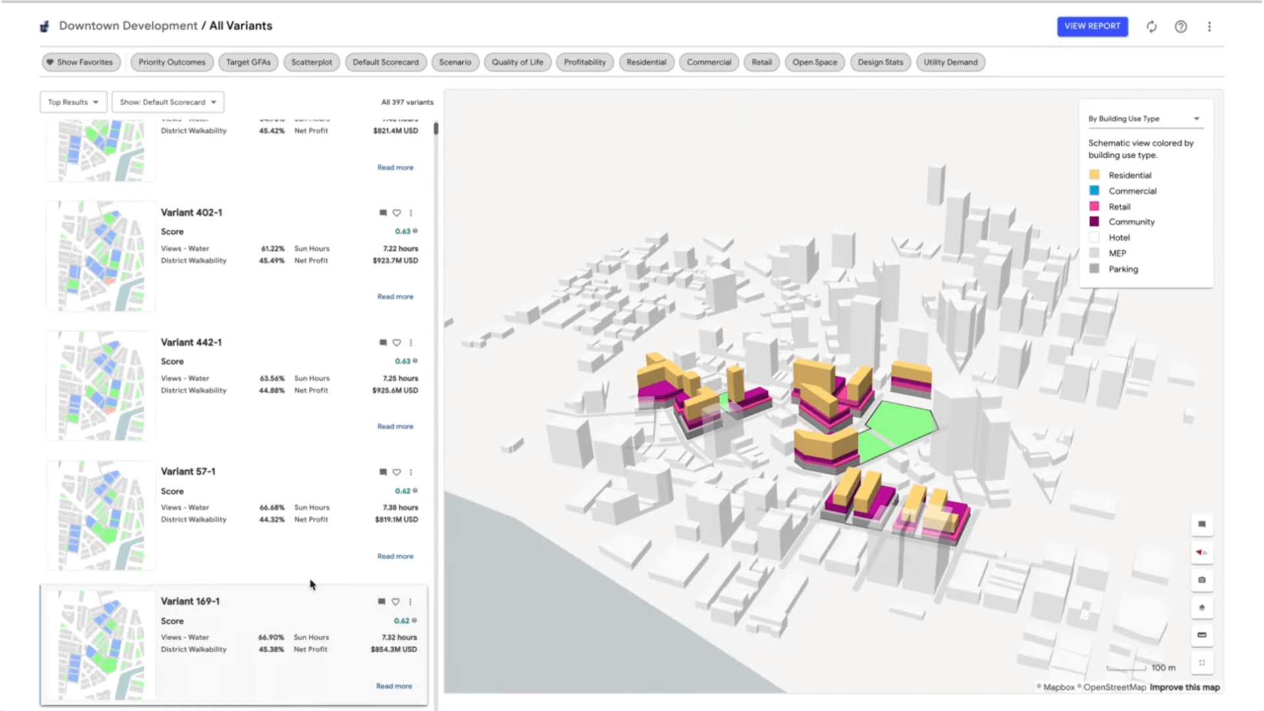Click the navigation orientation icon on the map

[x=1201, y=553]
